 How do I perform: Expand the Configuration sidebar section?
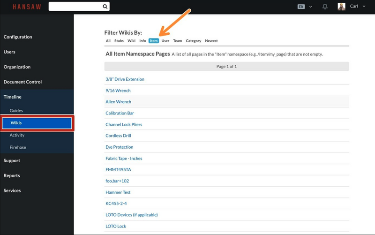(x=18, y=37)
